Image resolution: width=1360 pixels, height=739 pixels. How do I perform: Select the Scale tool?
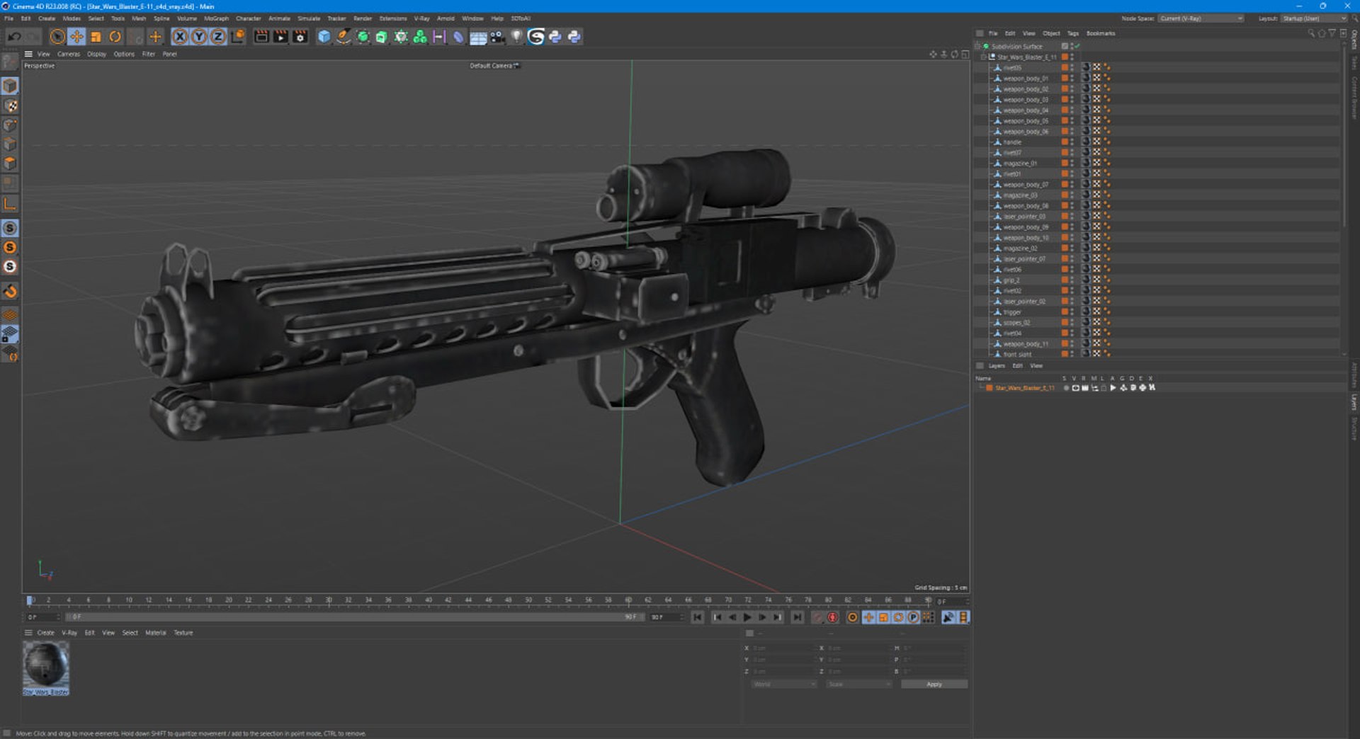tap(96, 37)
